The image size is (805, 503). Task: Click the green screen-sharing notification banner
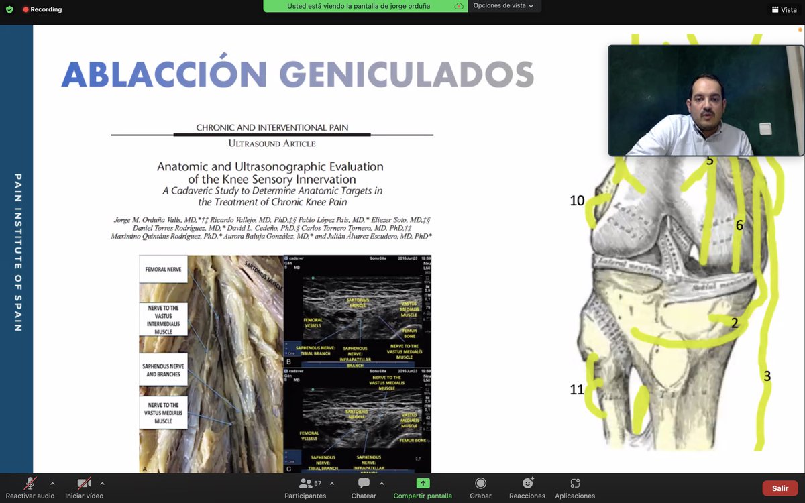pyautogui.click(x=365, y=6)
